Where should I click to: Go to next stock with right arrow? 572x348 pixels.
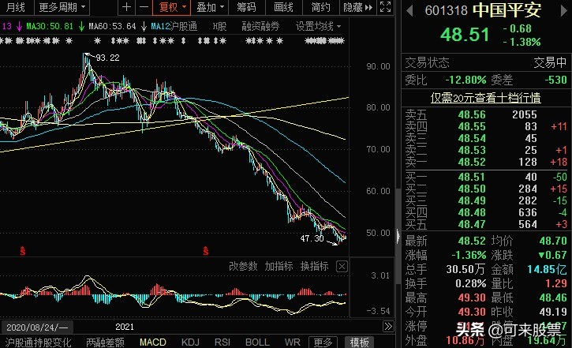pos(564,11)
